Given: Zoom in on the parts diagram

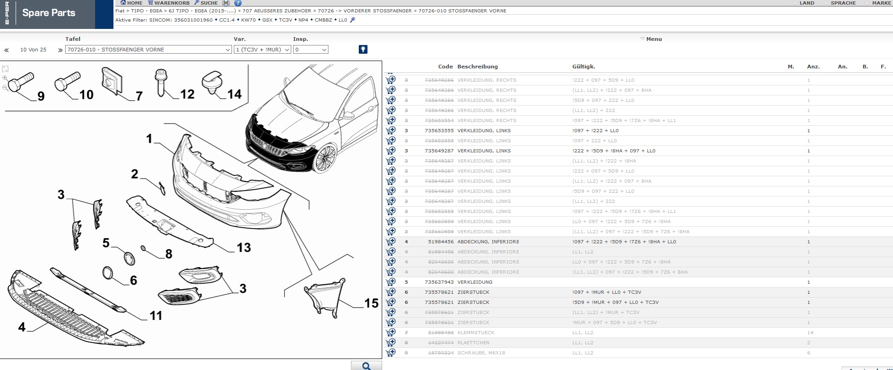Looking at the screenshot, I should [5, 78].
